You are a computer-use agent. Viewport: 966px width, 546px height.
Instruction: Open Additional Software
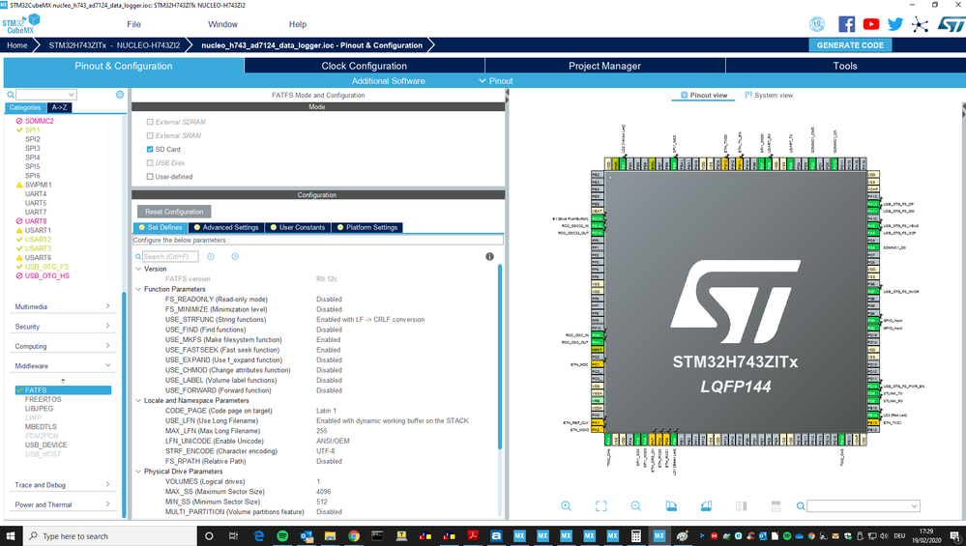coord(388,80)
